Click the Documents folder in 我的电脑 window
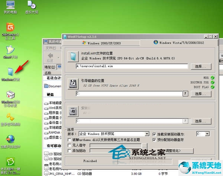223x176 pixels. (x=53, y=86)
